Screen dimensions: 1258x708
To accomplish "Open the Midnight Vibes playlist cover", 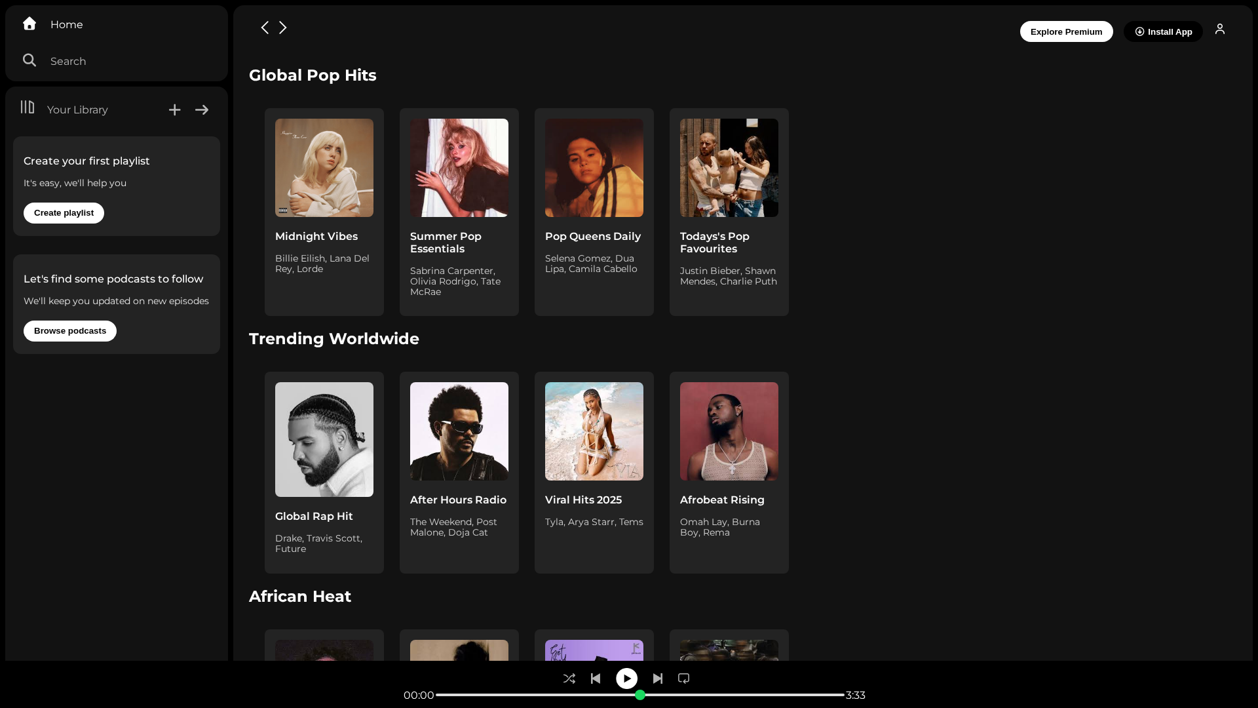I will tap(324, 168).
